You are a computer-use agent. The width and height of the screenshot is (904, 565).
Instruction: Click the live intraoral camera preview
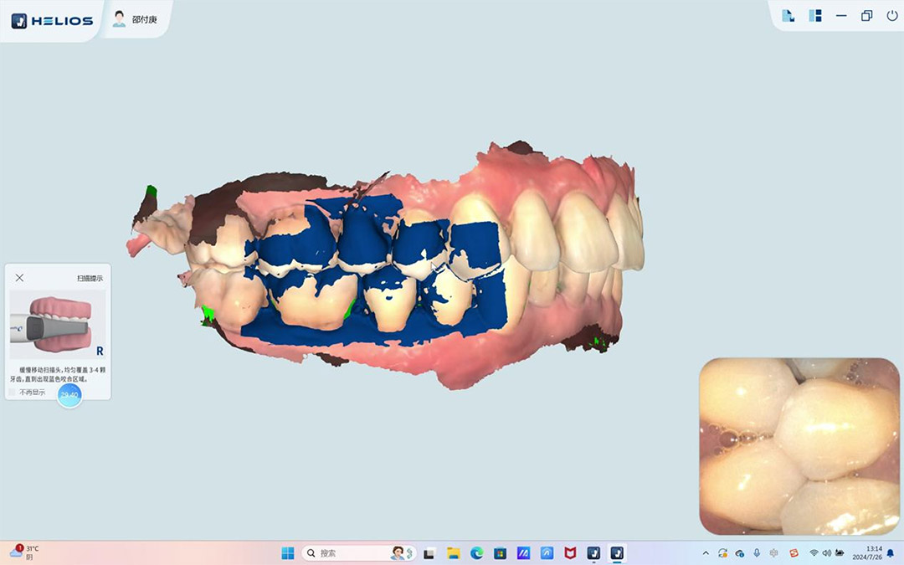click(799, 446)
